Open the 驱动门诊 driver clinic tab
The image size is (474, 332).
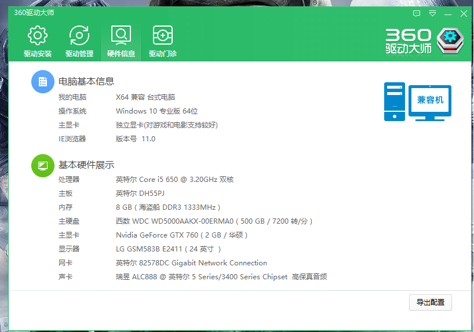pyautogui.click(x=163, y=42)
